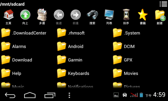Open the Notifications folder icon

click(x=62, y=85)
